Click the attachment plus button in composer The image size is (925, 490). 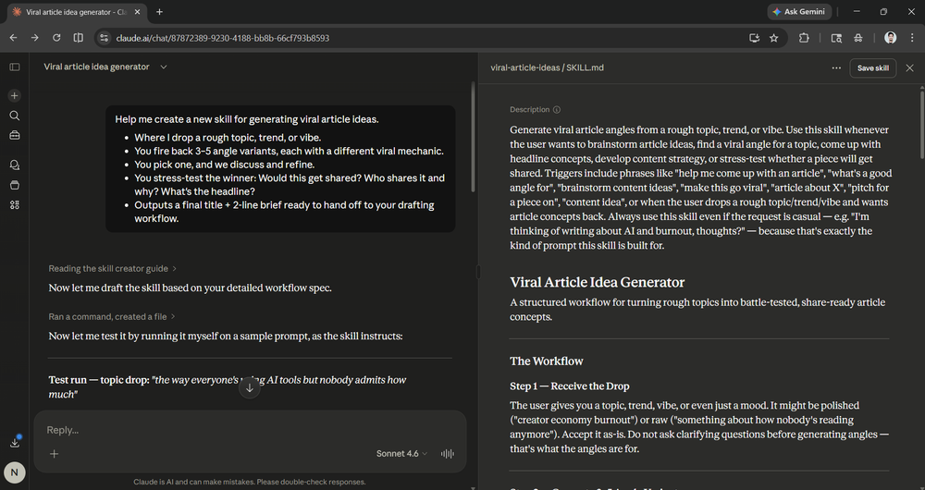(54, 454)
